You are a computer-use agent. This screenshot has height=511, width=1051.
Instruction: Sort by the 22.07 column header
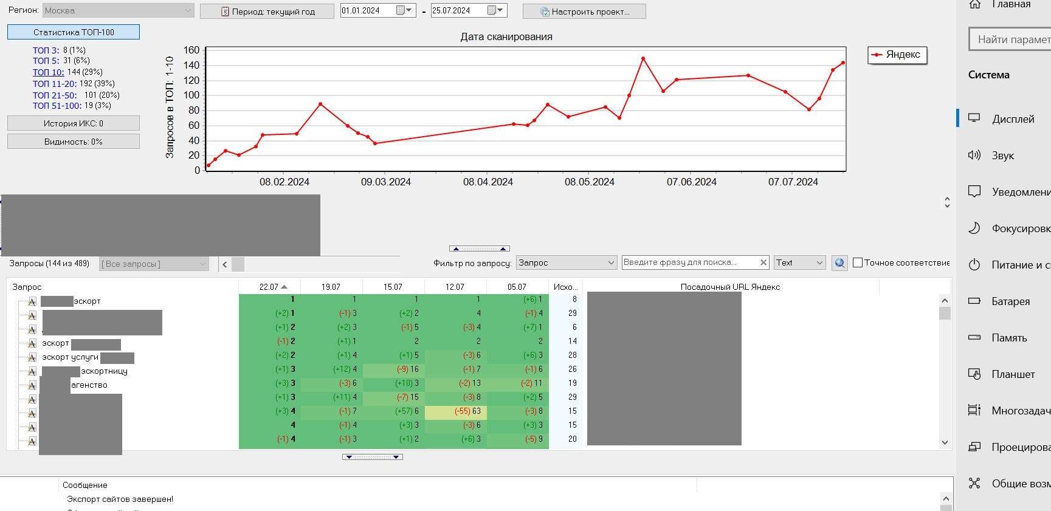[270, 287]
